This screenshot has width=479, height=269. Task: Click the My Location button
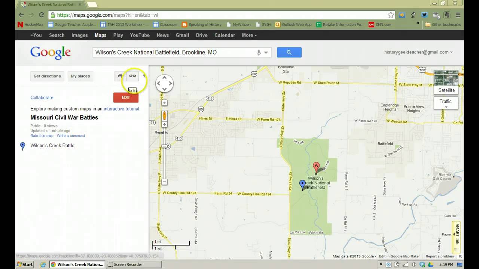click(164, 102)
